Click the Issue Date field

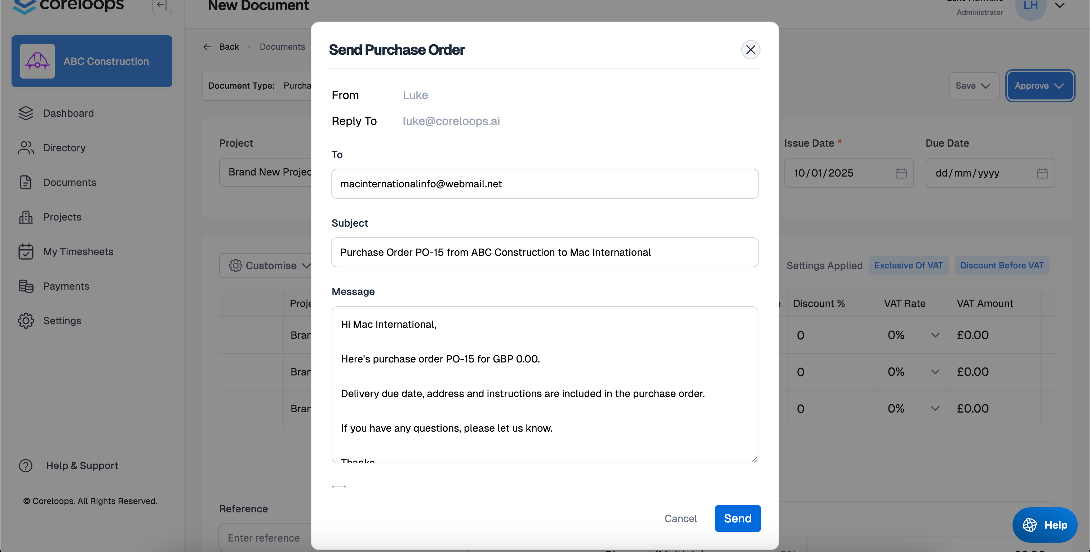(849, 173)
